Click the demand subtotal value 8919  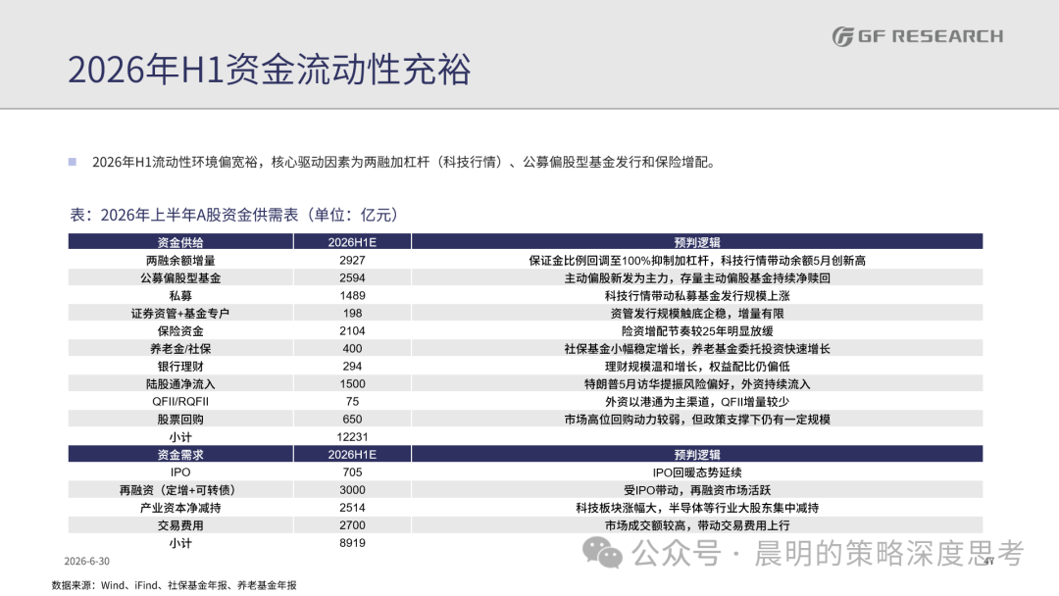(x=353, y=543)
